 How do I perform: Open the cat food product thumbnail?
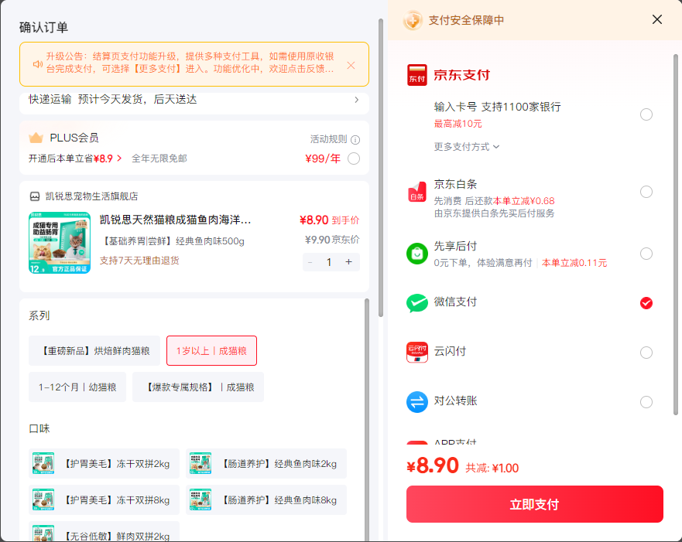coord(60,243)
